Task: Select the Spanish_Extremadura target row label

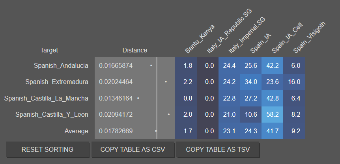Action: (57, 82)
